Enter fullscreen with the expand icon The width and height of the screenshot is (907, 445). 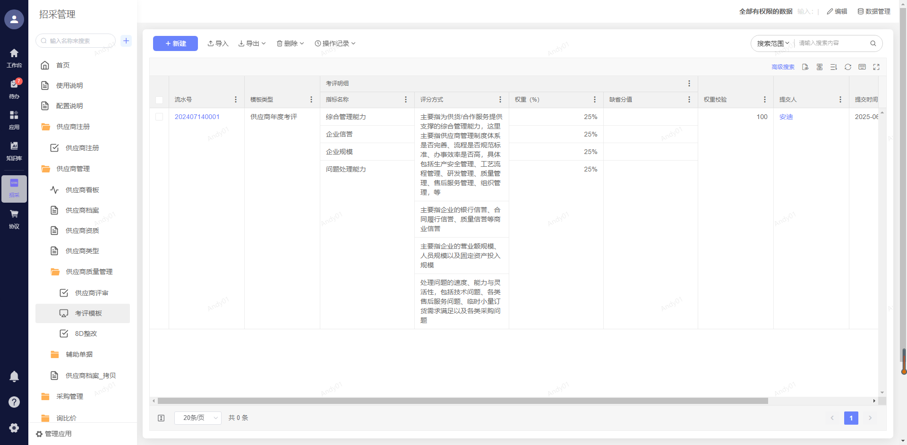[x=876, y=67]
